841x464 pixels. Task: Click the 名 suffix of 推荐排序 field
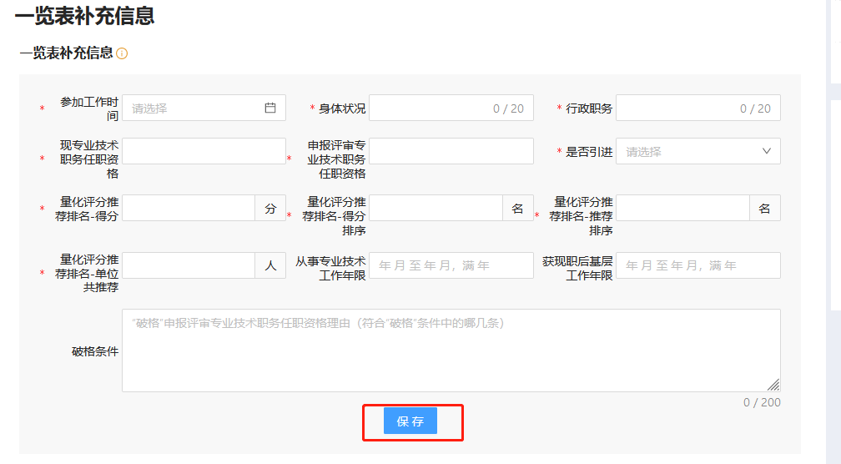pos(765,208)
